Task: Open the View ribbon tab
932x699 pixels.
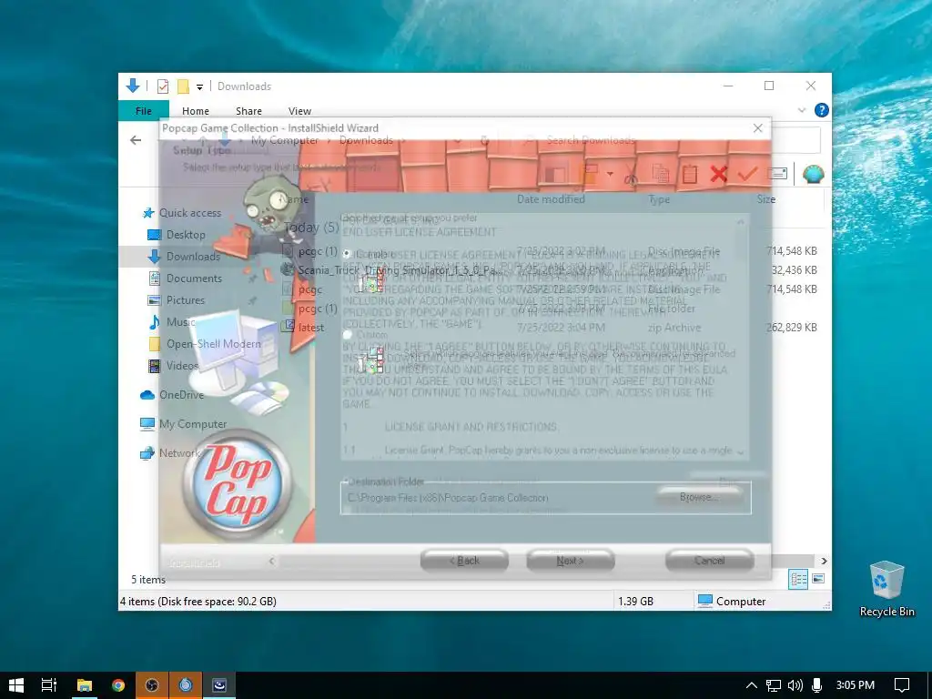Action: (299, 111)
